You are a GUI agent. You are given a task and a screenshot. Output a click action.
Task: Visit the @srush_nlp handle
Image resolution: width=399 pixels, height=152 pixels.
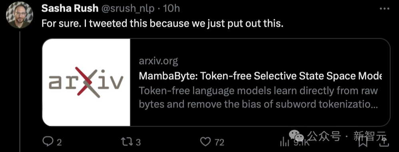point(128,9)
